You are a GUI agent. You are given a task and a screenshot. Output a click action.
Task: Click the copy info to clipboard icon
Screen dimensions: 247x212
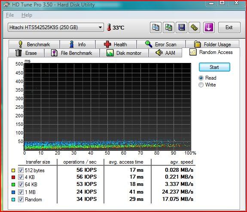tap(156, 27)
